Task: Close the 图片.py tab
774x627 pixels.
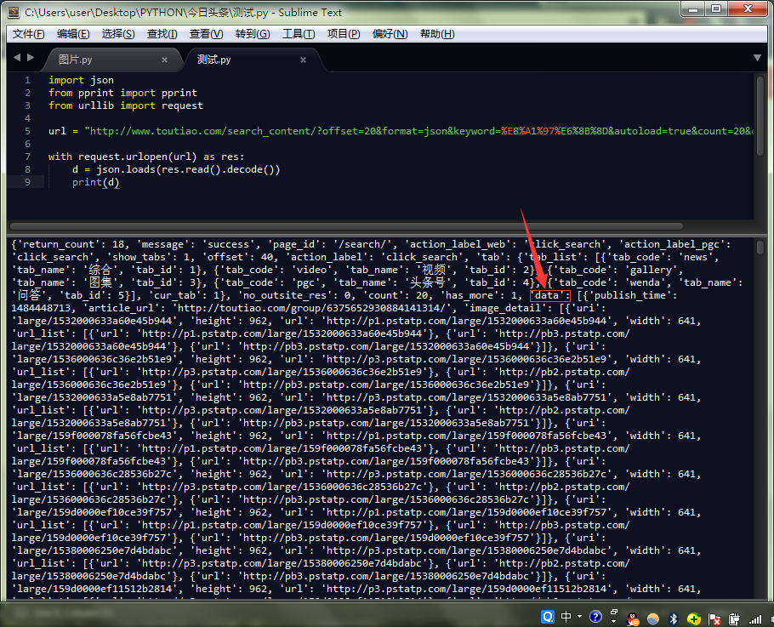Action: click(x=164, y=60)
